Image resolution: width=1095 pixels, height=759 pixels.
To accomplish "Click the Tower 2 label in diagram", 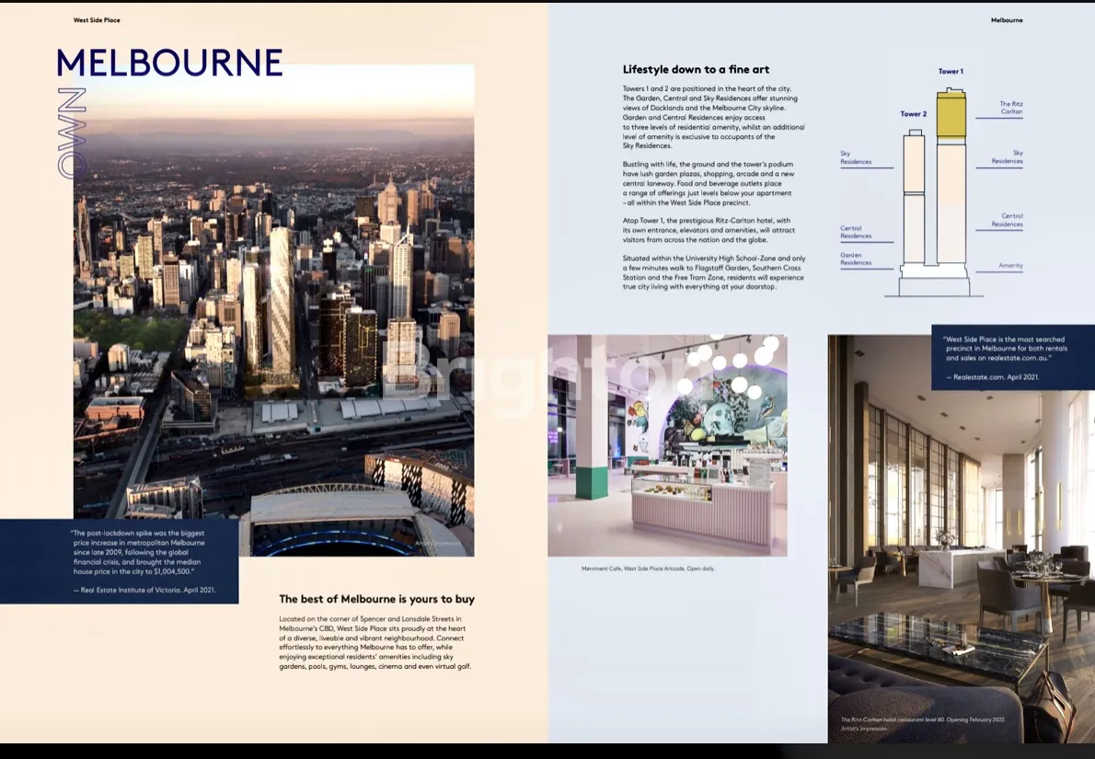I will point(913,114).
